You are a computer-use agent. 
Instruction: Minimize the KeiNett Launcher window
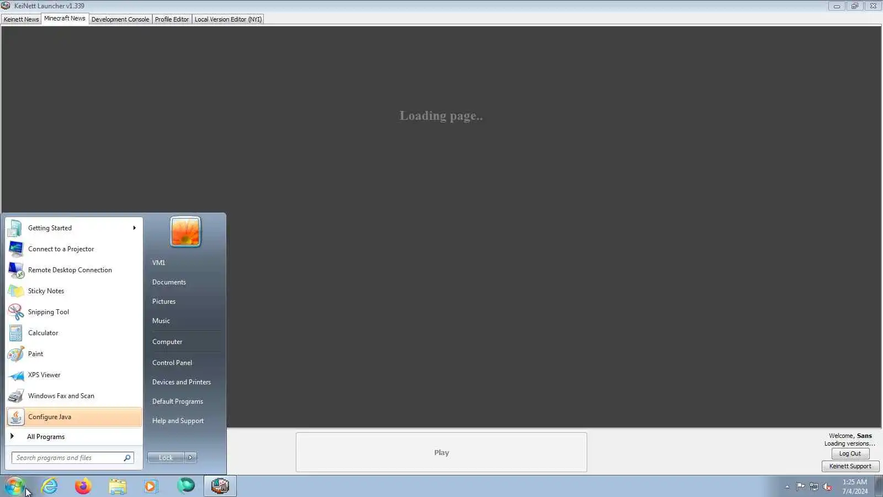pyautogui.click(x=837, y=6)
